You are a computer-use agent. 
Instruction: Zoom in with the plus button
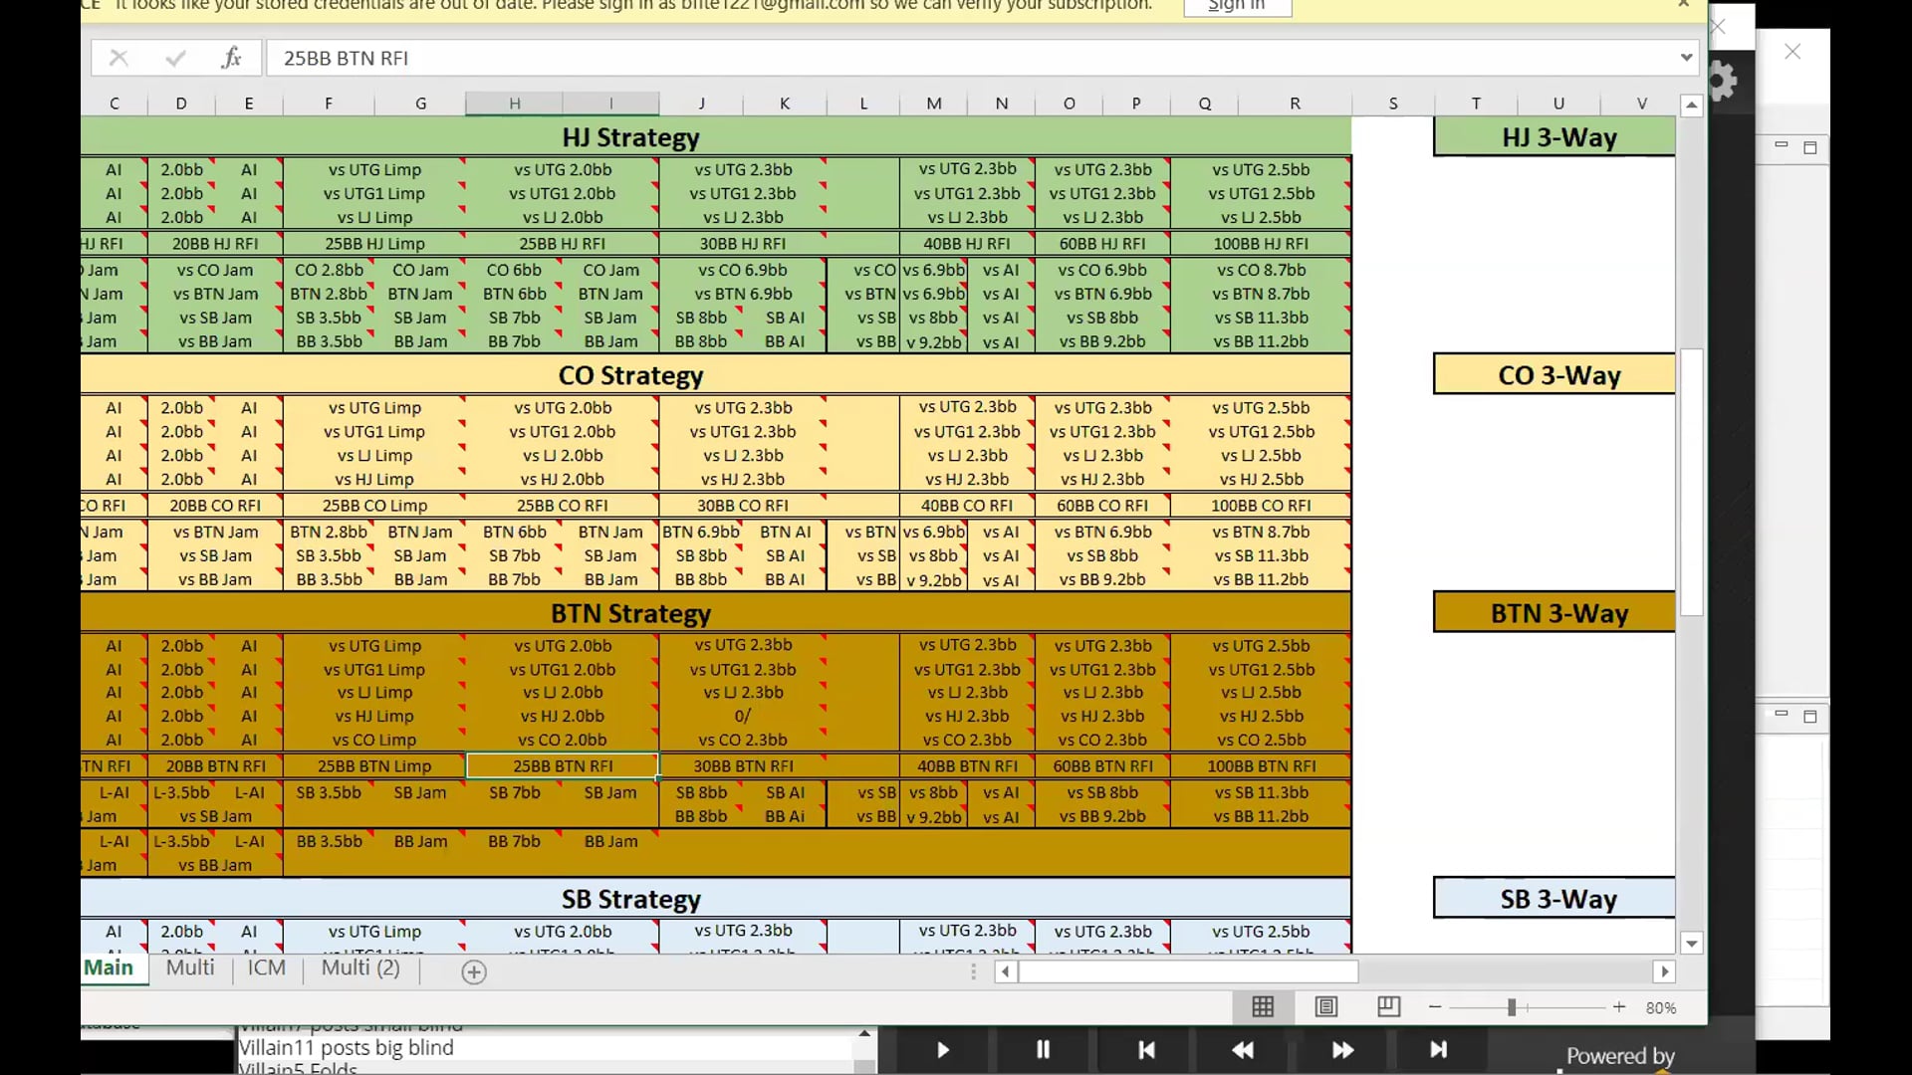pos(1619,1007)
